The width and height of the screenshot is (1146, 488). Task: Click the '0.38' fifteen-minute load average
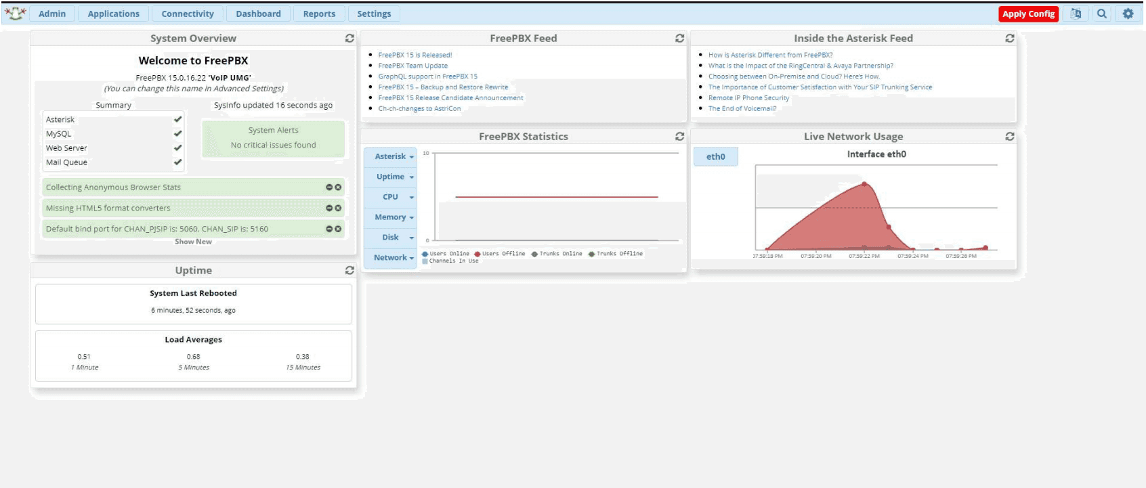coord(302,357)
